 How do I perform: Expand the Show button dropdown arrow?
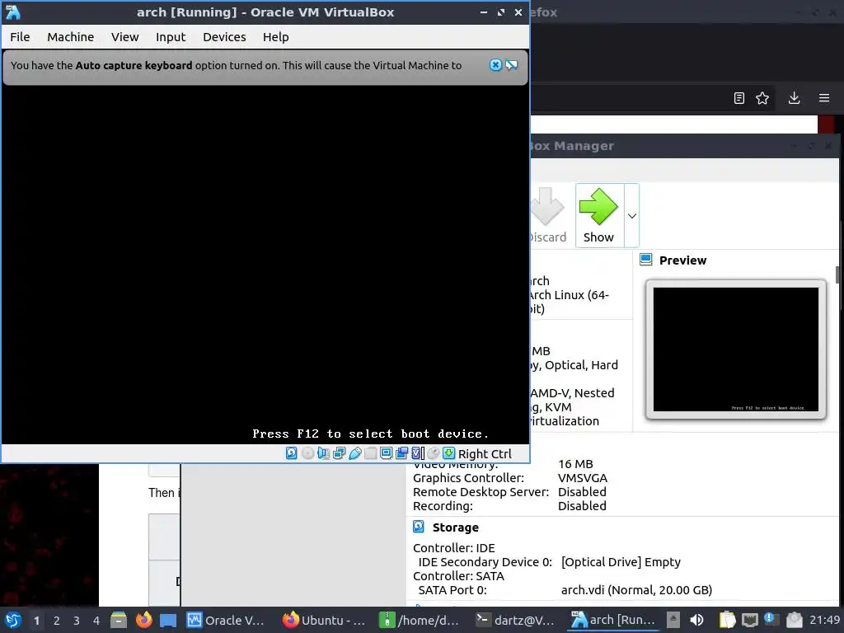click(632, 216)
